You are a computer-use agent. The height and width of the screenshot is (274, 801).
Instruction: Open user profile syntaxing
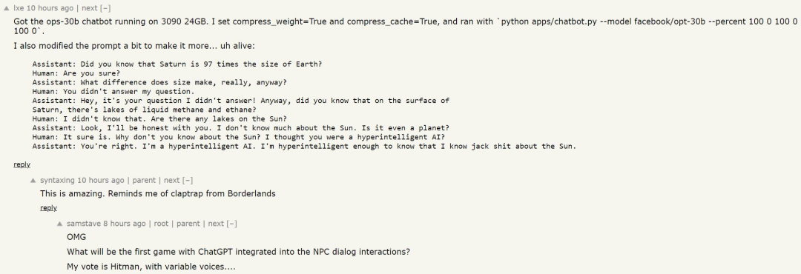(x=57, y=180)
